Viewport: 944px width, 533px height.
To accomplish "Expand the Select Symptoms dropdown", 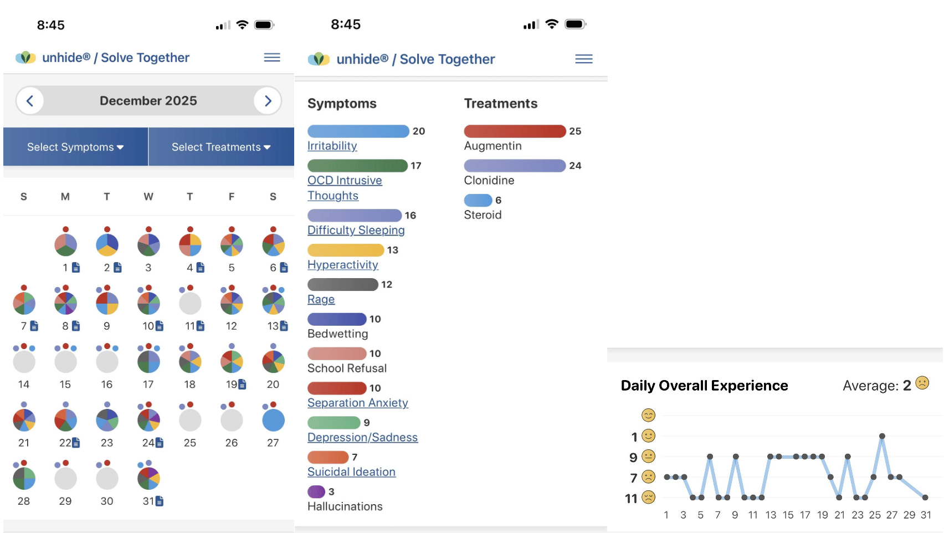I will (75, 147).
